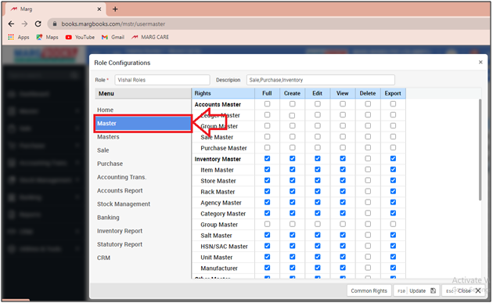Click the Inventory Master row label
Viewport: 493px width, 303px height.
(x=218, y=159)
